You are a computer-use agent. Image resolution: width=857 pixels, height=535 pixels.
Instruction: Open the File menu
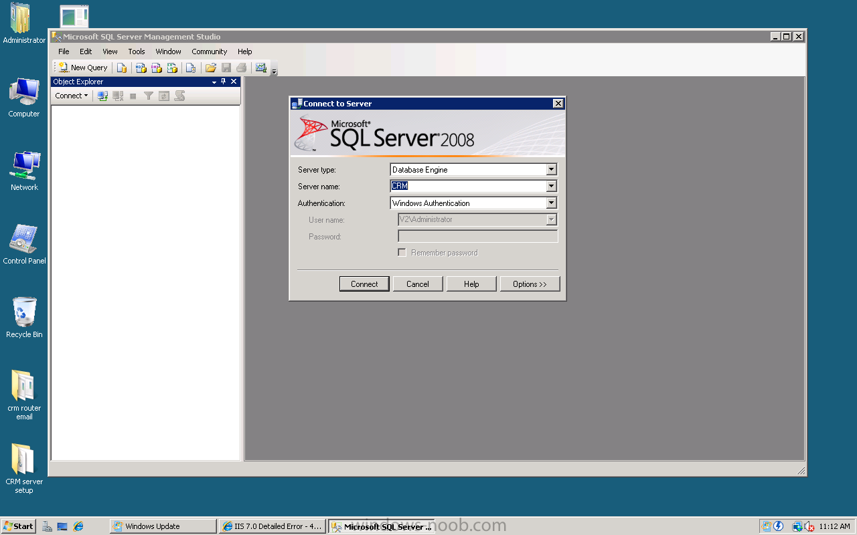(x=64, y=51)
